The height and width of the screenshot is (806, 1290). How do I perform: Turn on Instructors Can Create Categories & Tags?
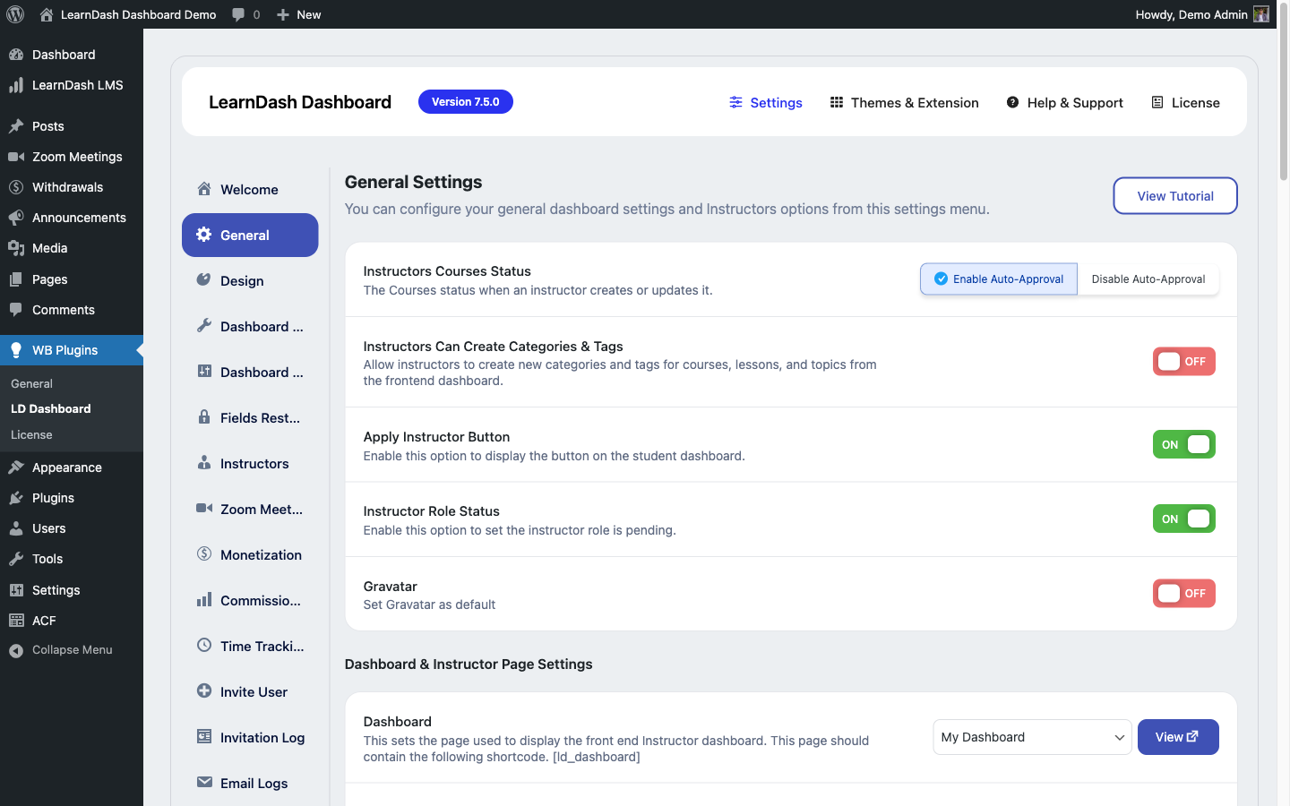(x=1183, y=361)
